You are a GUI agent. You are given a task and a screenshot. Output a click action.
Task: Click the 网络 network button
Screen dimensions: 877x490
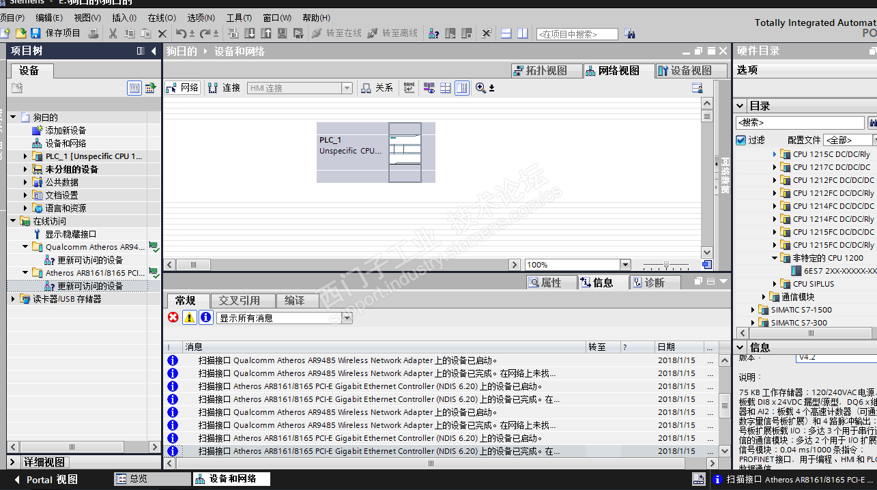pos(183,88)
